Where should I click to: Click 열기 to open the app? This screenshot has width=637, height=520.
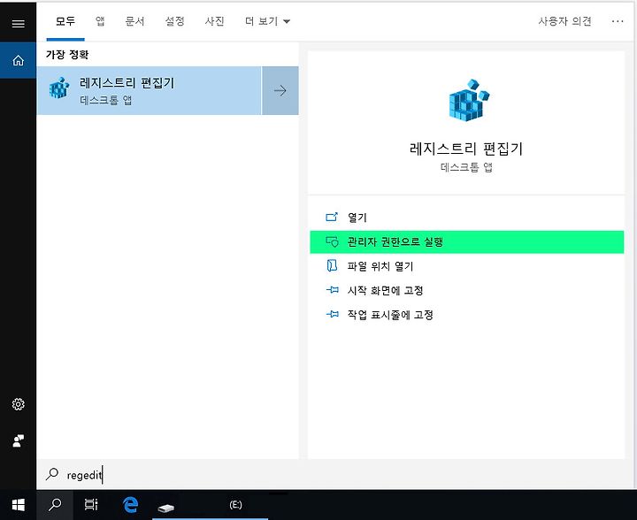[x=467, y=218]
